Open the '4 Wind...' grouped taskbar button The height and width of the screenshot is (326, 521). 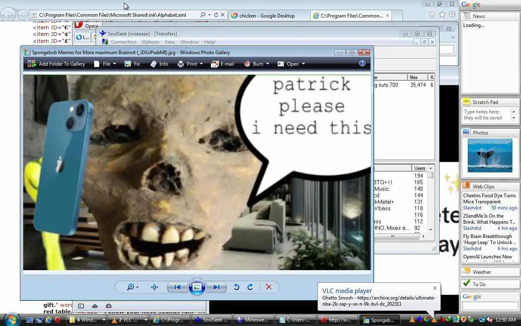[86, 320]
